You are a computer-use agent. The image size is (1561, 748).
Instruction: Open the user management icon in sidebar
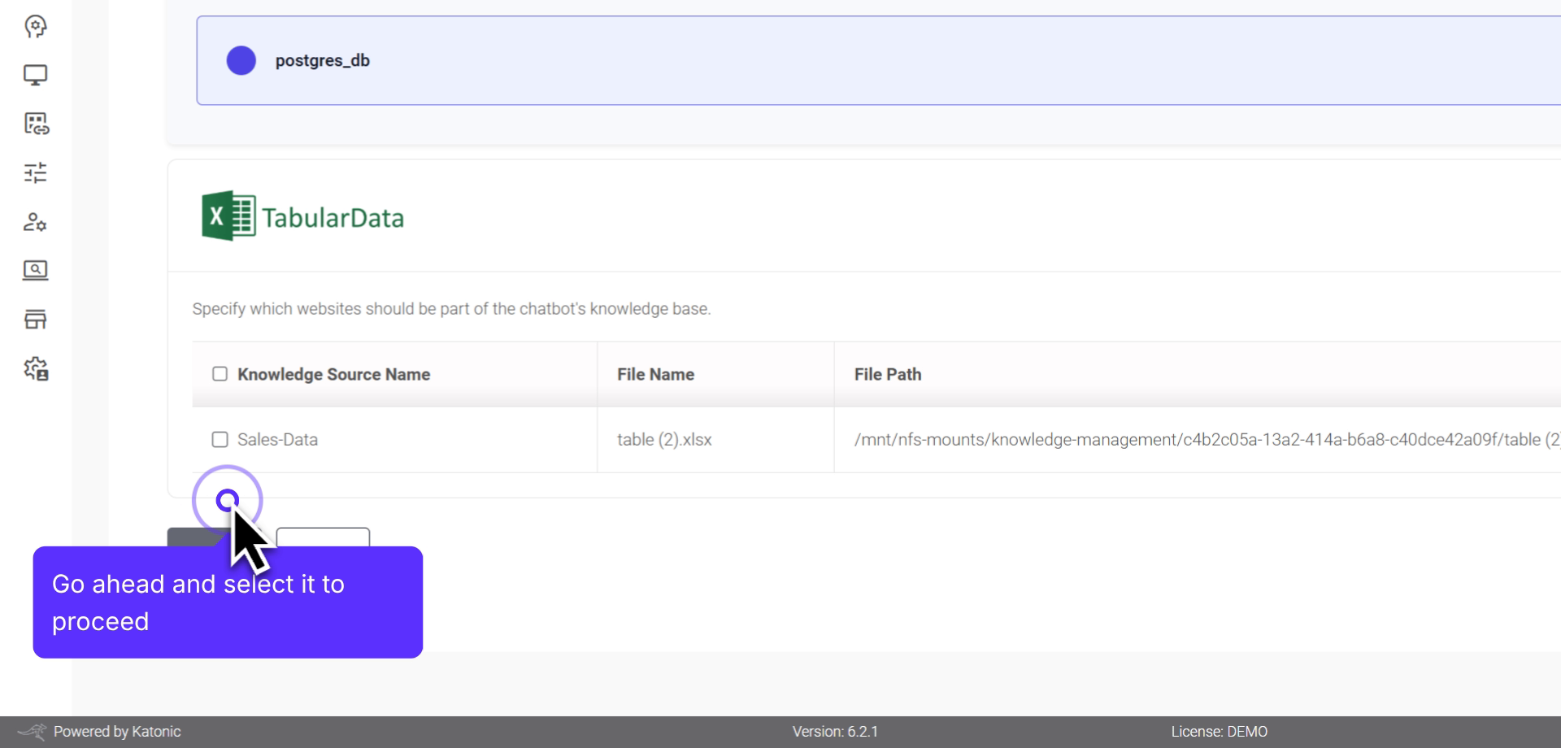click(35, 222)
